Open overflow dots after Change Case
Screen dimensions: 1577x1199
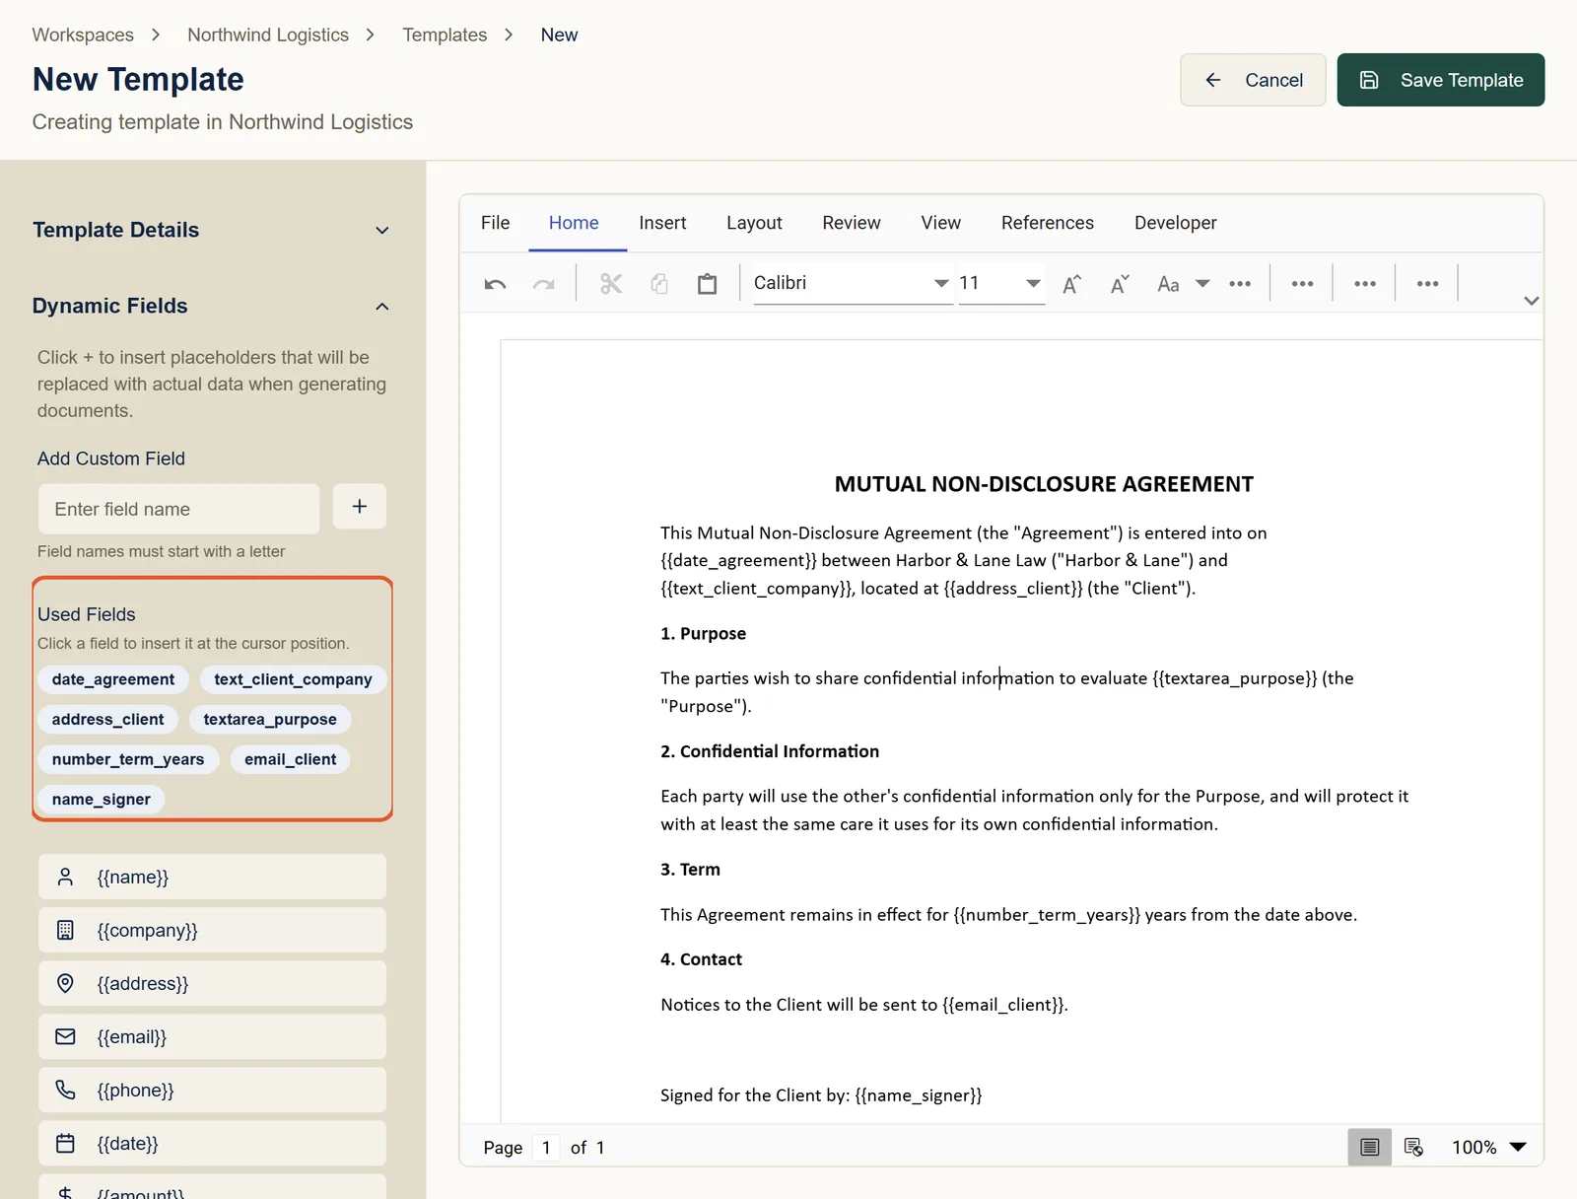point(1240,284)
